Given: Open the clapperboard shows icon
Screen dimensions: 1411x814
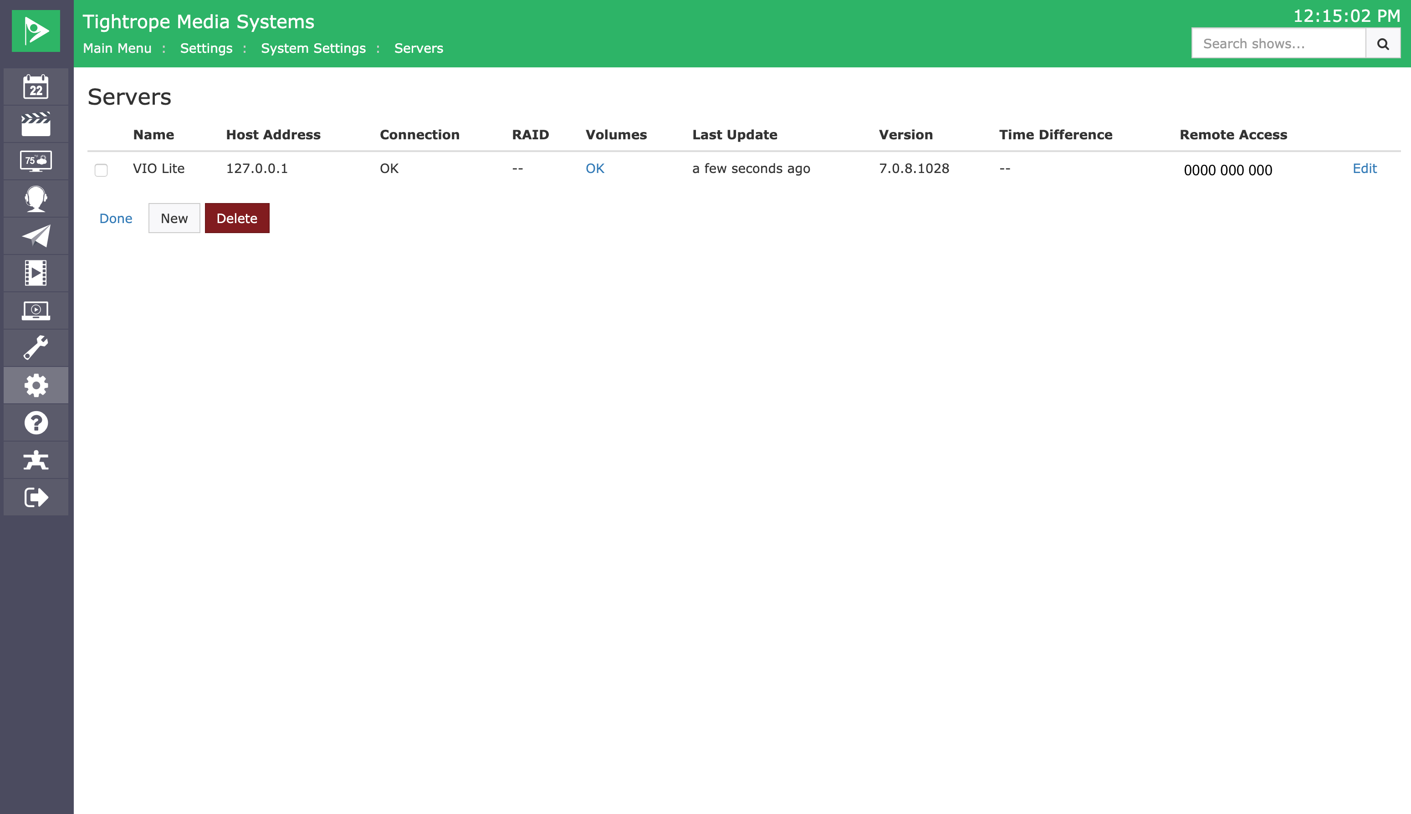Looking at the screenshot, I should [x=36, y=124].
